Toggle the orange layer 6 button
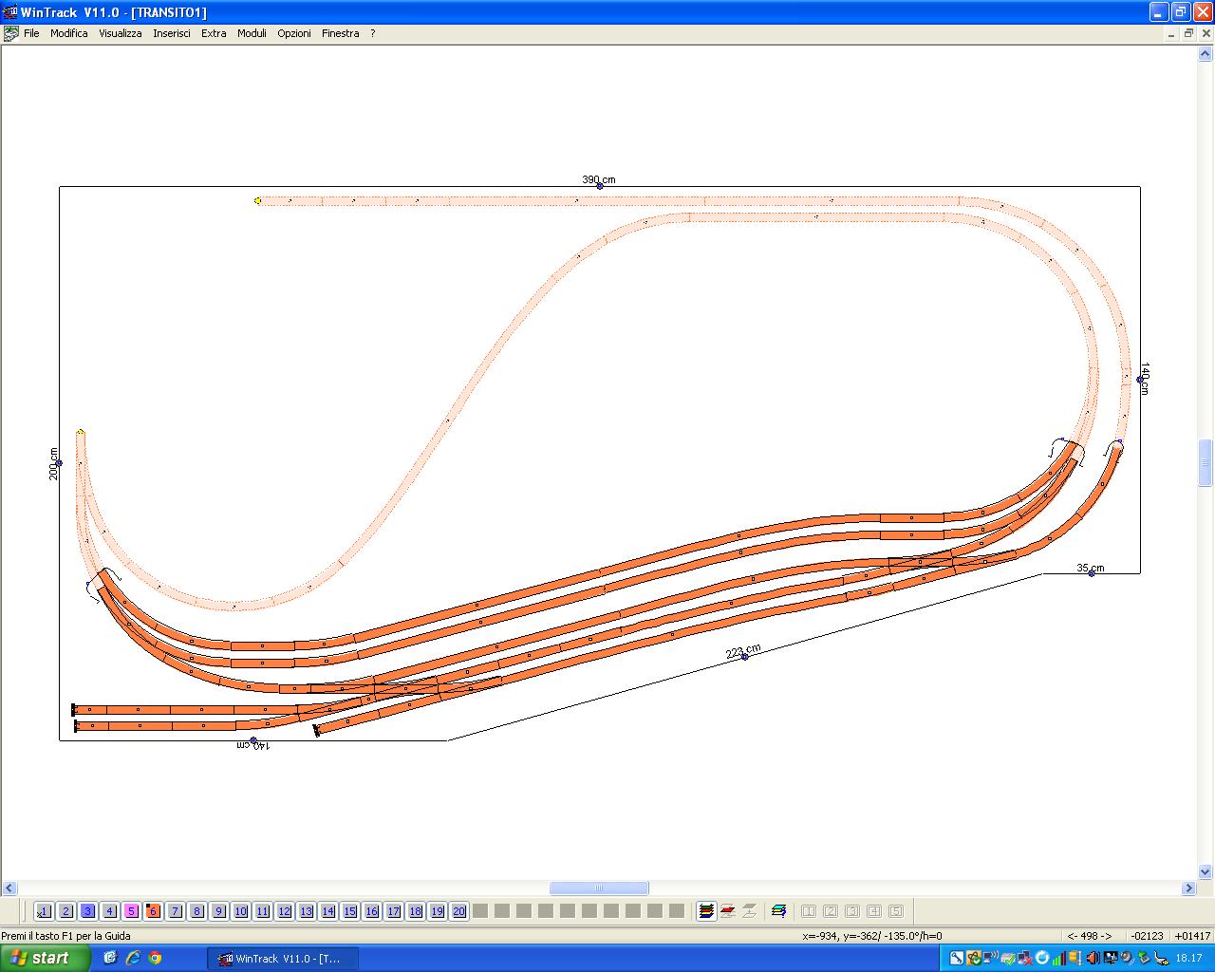Viewport: 1215px width, 972px height. pos(153,911)
